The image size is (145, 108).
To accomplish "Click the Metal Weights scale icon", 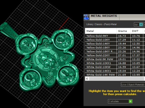I will tap(86, 17).
